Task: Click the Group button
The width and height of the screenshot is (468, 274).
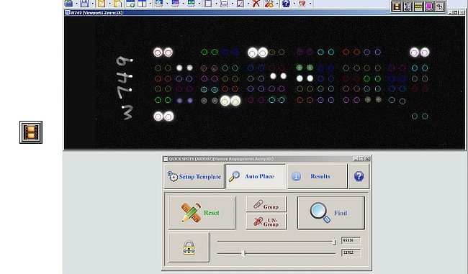Action: click(x=266, y=204)
